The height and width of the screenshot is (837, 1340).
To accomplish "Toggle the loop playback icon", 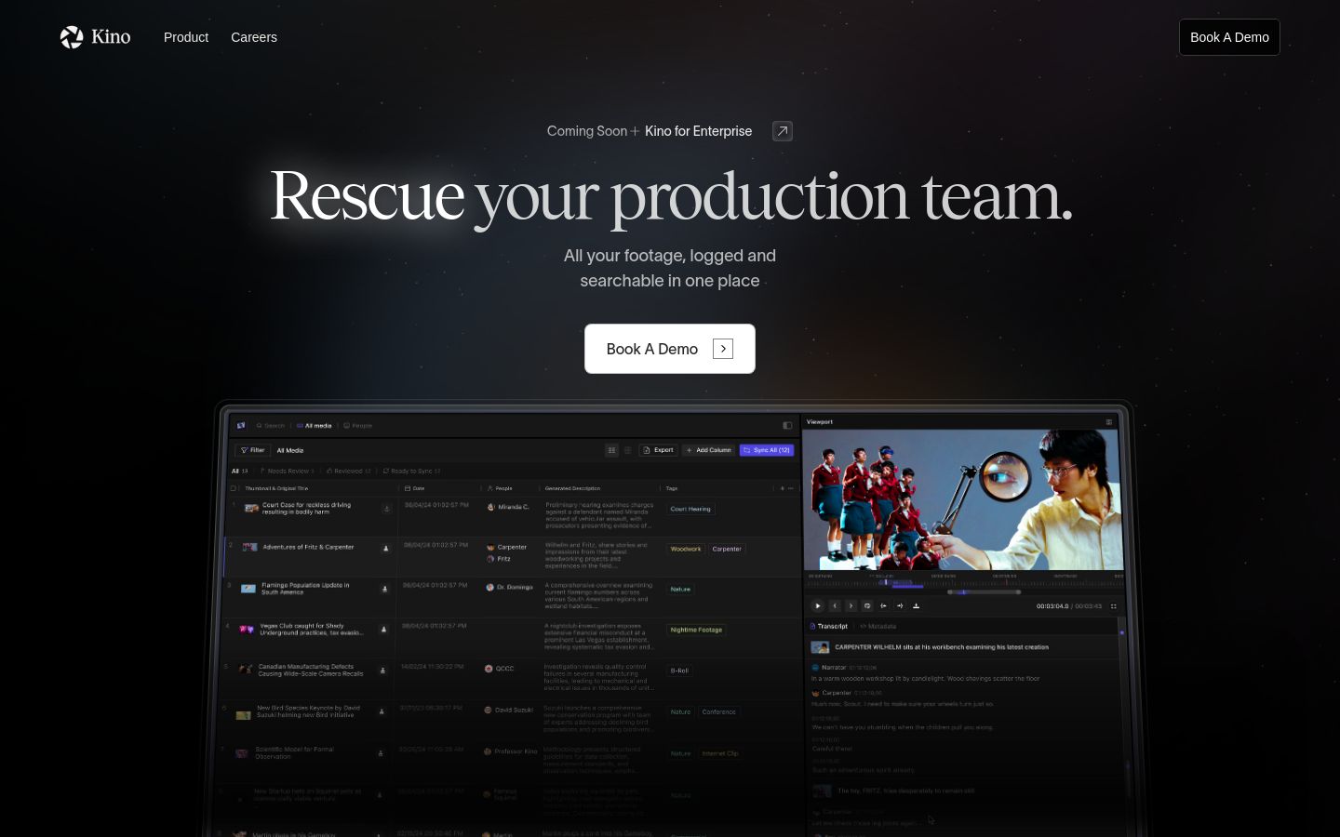I will pyautogui.click(x=867, y=606).
